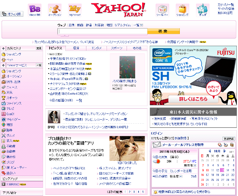Screen dimensions: 238x196
Task: Open 自動車 in the sidebar
Action: click(x=11, y=151)
